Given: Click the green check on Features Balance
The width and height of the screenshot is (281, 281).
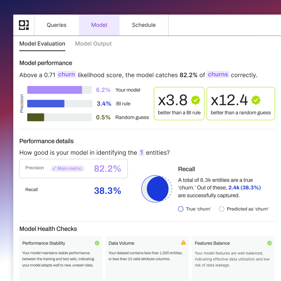Looking at the screenshot, I should click(x=270, y=243).
